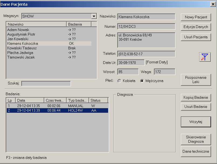Click the MANUAL exam type cell

coord(76,106)
